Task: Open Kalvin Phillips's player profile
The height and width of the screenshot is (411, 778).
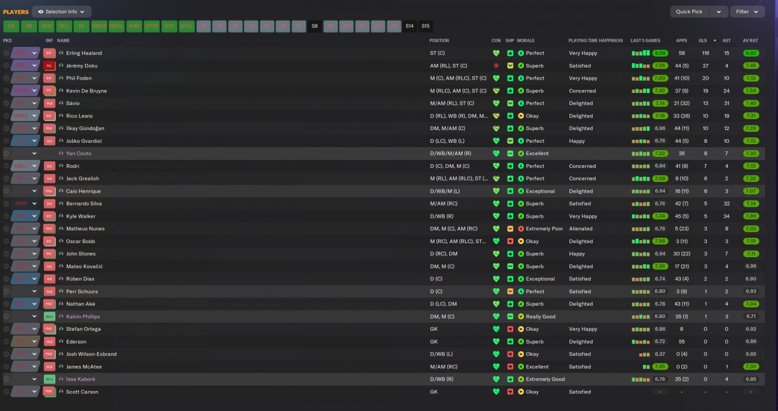Action: coord(83,316)
